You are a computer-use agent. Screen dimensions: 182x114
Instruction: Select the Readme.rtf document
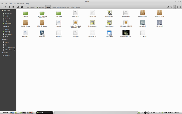tap(25, 34)
